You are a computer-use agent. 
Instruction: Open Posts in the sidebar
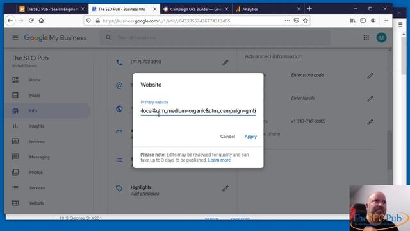pos(35,96)
